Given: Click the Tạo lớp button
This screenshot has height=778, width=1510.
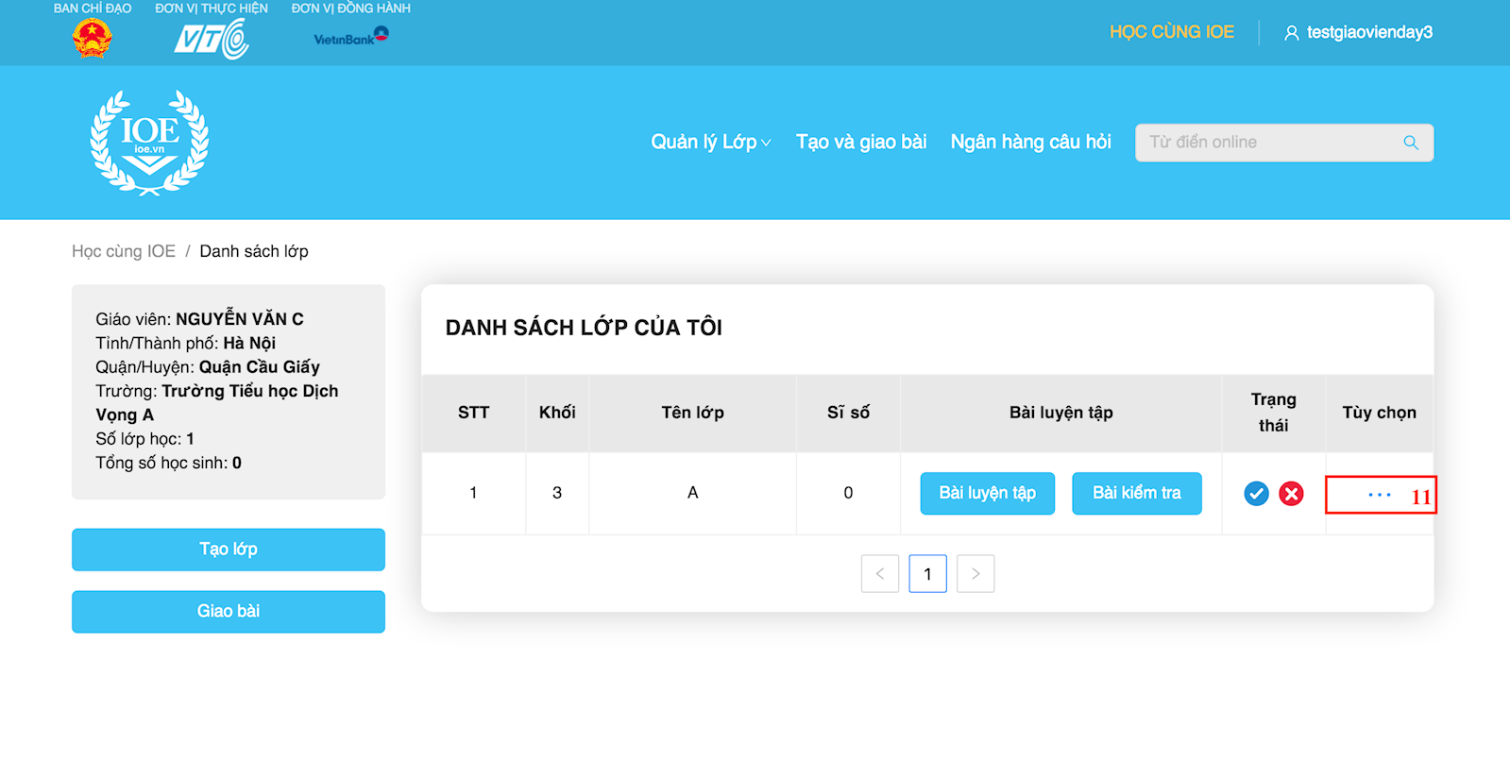Looking at the screenshot, I should [x=229, y=550].
